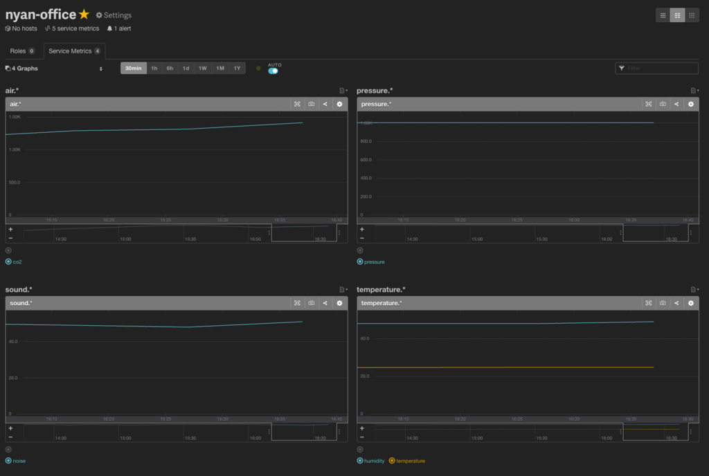This screenshot has height=476, width=709.
Task: Zoom out the temperature.* graph timeline
Action: pos(361,437)
